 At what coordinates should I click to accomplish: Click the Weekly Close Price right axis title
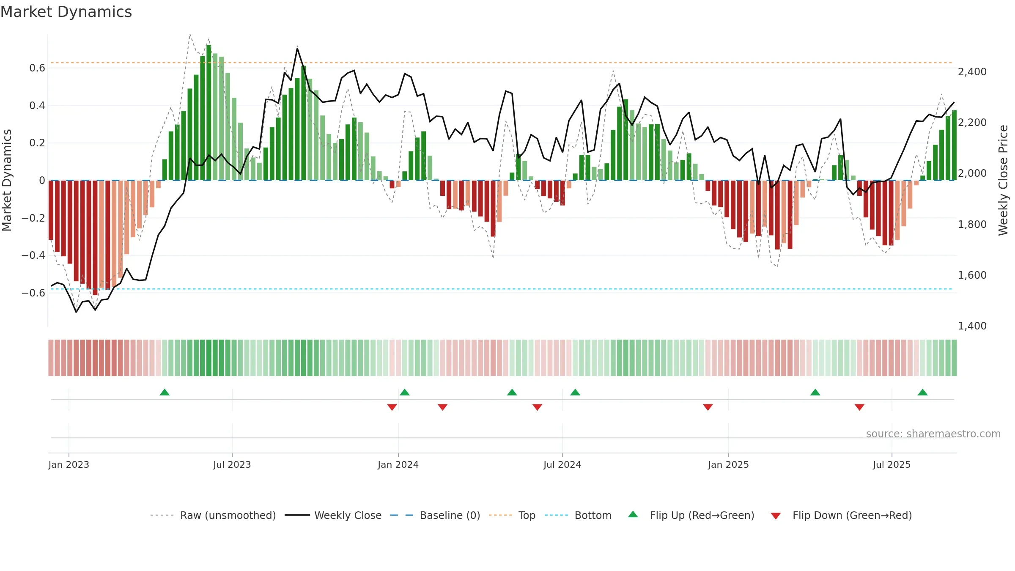click(x=1003, y=180)
